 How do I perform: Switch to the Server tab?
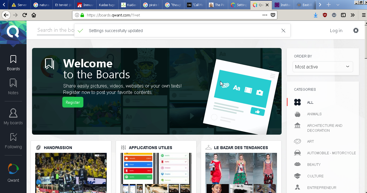tap(19, 5)
